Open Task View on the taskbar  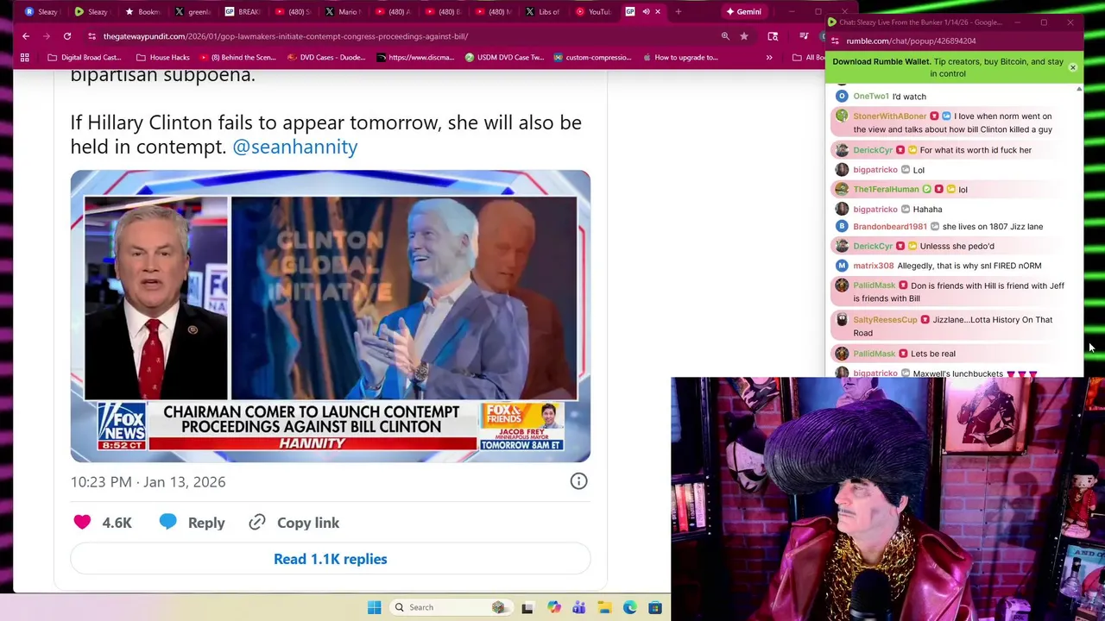[527, 607]
